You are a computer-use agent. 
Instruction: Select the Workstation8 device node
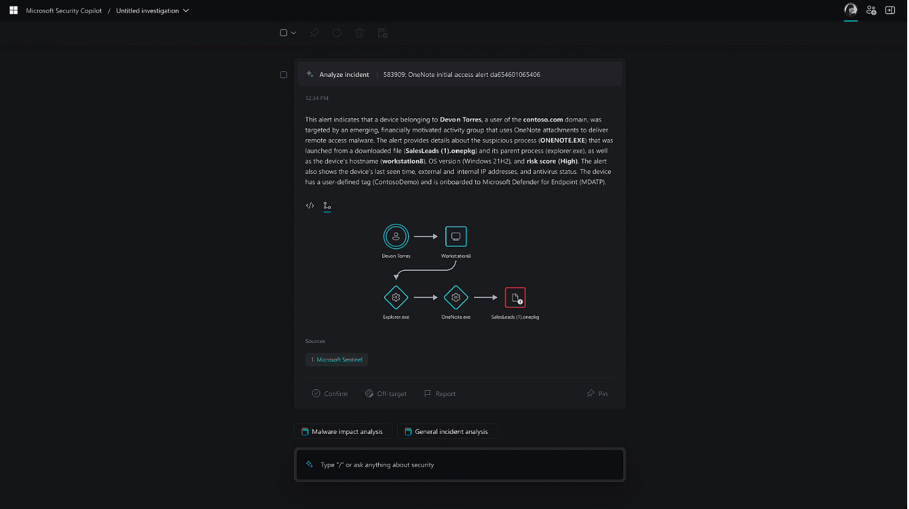(456, 236)
